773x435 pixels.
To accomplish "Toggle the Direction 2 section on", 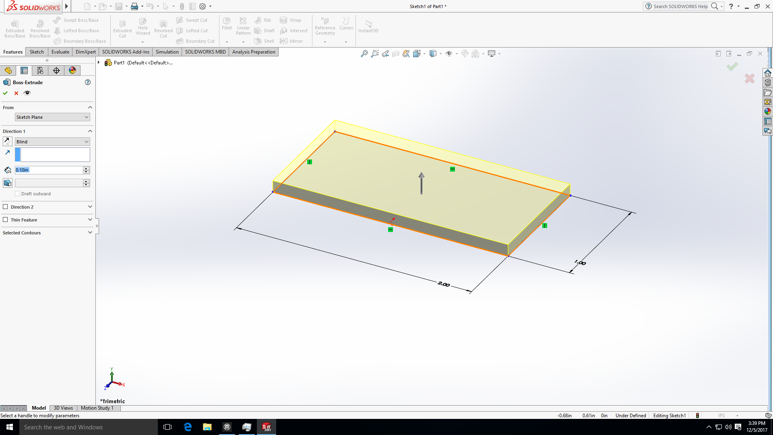I will tap(6, 207).
